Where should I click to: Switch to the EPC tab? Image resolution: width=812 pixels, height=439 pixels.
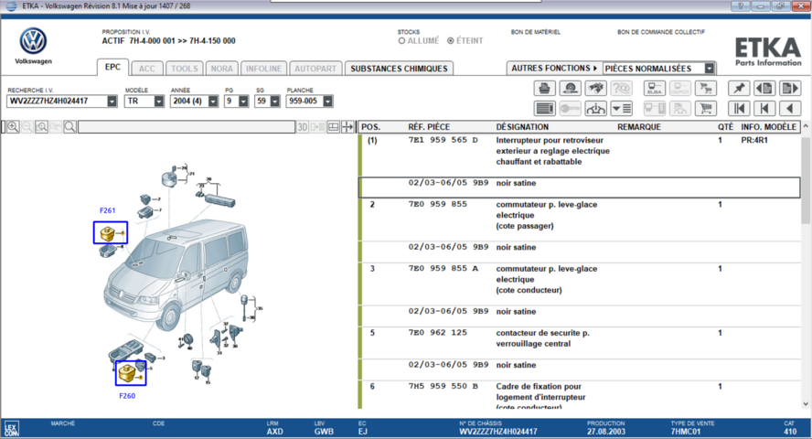coord(112,68)
